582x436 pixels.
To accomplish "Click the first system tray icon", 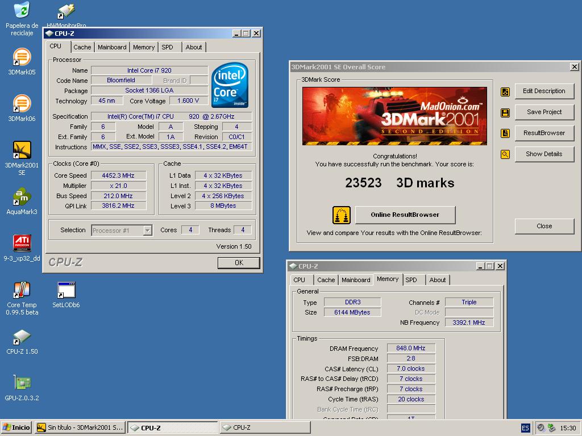I will click(x=541, y=427).
